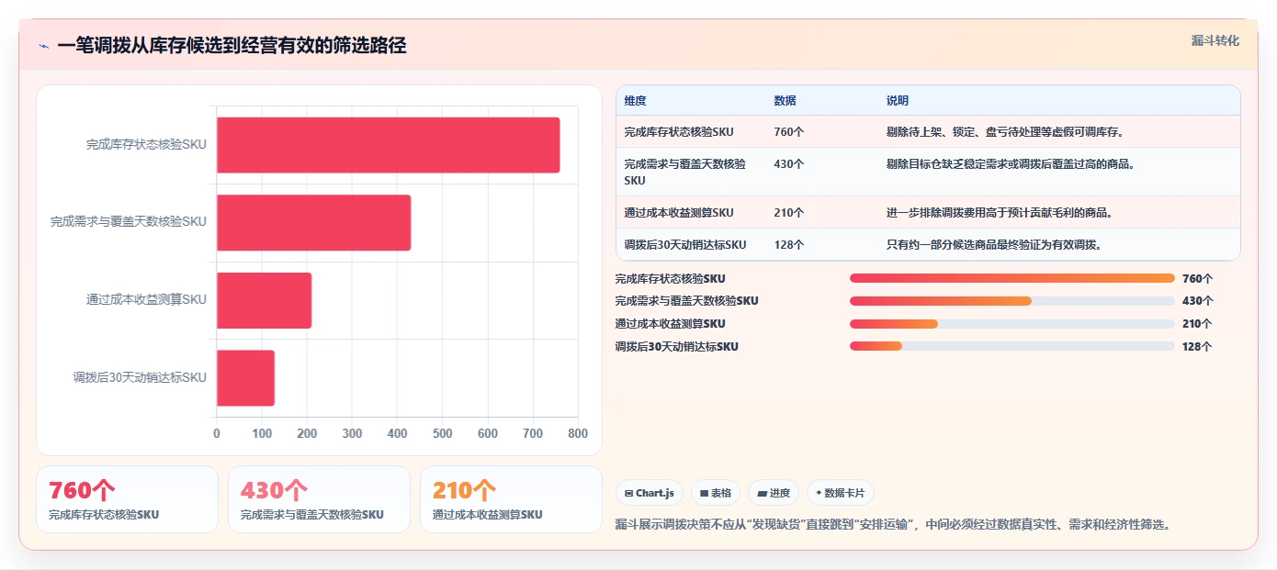Select the 表格 chip
This screenshot has height=570, width=1277.
[x=716, y=493]
